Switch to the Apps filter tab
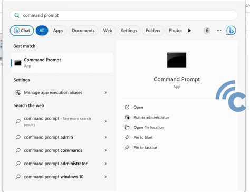Image resolution: width=250 pixels, height=192 pixels. click(58, 31)
